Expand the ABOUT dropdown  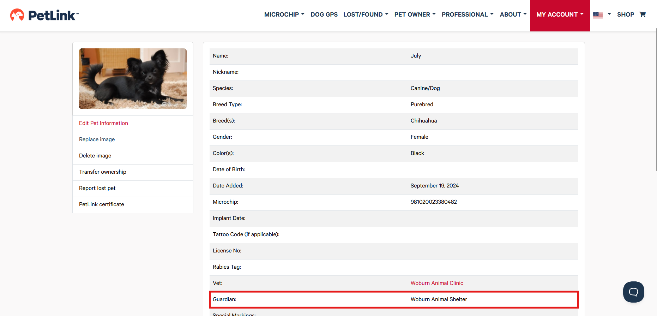point(513,14)
